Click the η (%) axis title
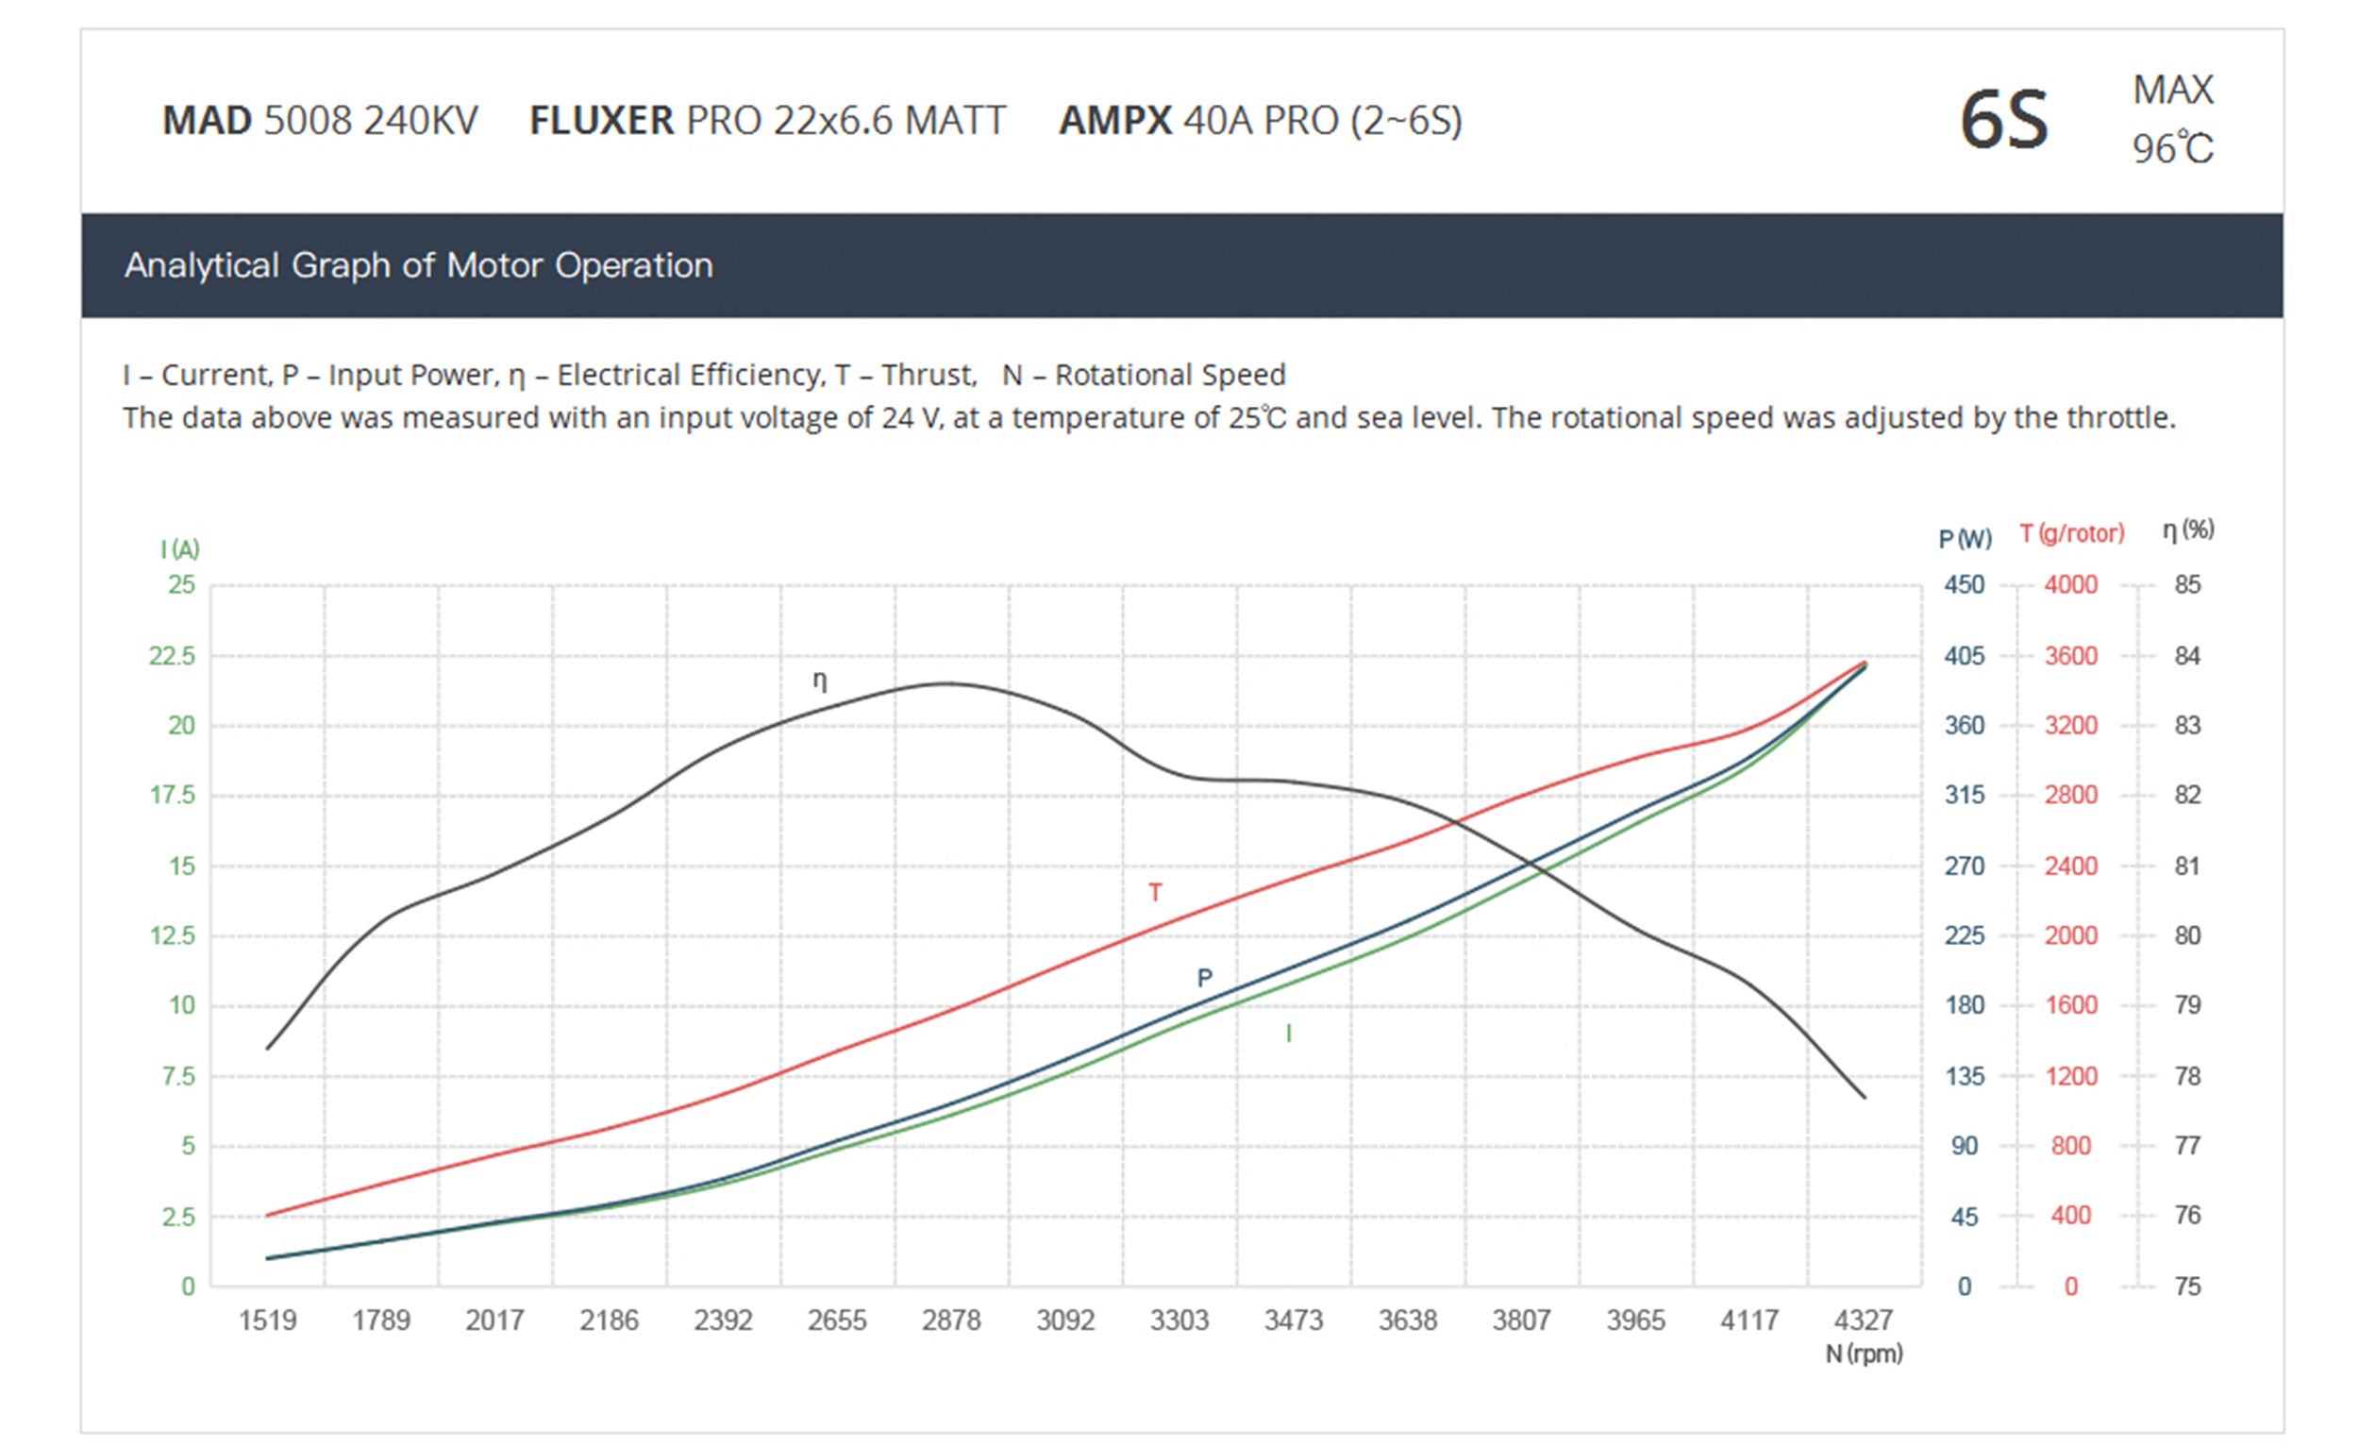 point(2187,530)
